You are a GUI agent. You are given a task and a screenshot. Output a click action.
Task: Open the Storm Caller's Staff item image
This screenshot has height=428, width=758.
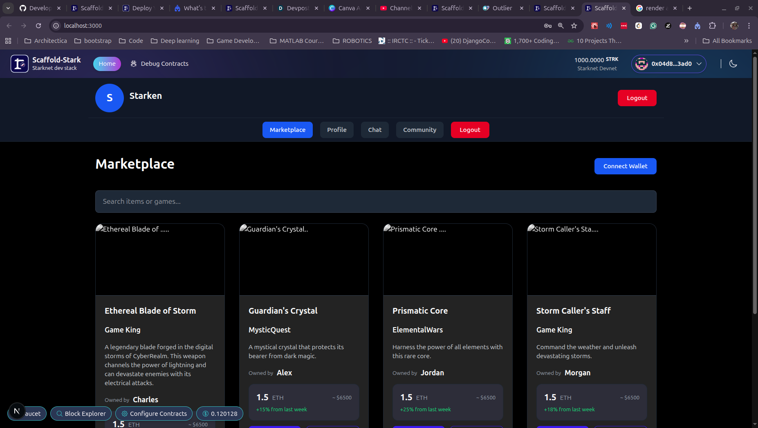coord(592,259)
